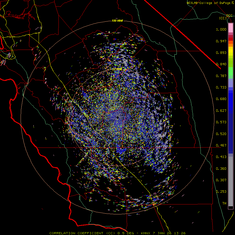Pick the gray segment of the color bar
Image resolution: width=235 pixels, height=235 pixels.
(x=231, y=181)
